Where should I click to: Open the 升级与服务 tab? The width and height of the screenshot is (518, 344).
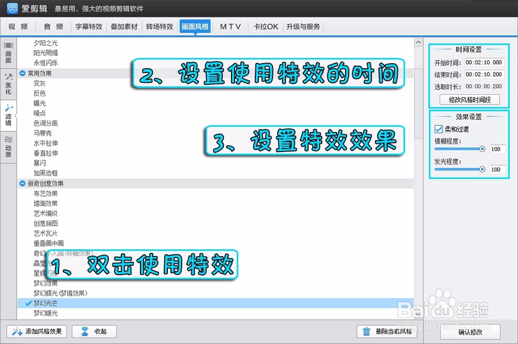coord(303,27)
